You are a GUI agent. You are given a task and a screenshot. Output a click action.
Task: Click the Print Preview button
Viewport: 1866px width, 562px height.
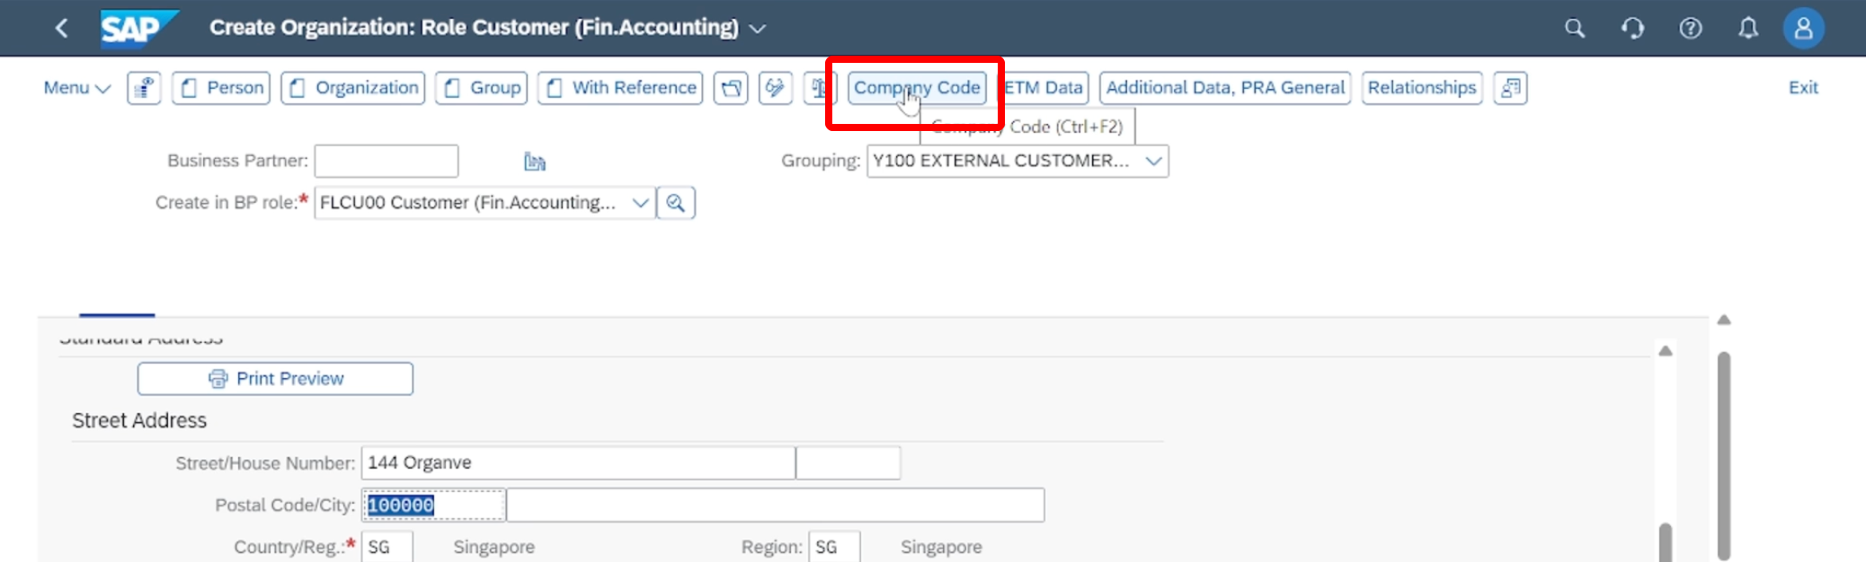[x=275, y=379]
